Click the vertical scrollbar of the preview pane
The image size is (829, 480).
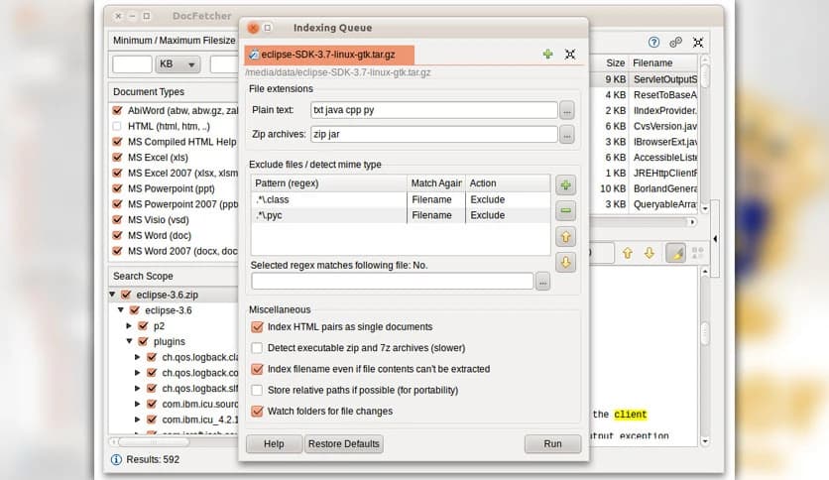(705, 356)
